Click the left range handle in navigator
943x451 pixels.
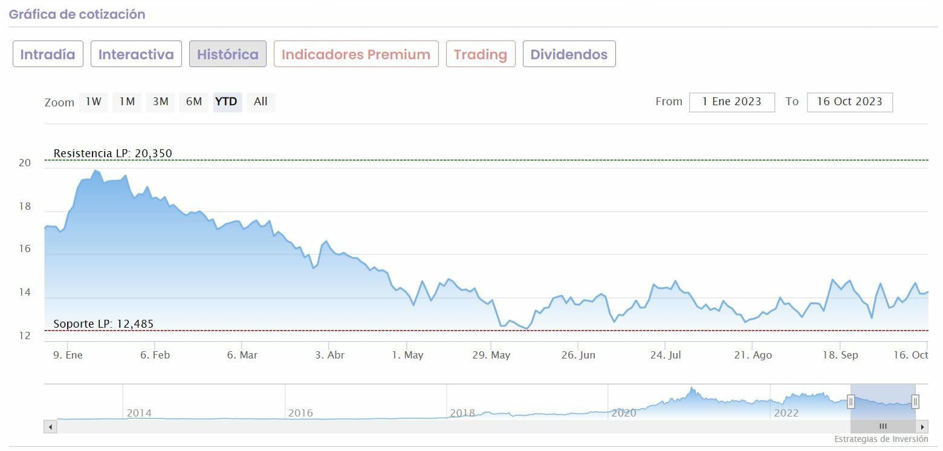(x=851, y=401)
